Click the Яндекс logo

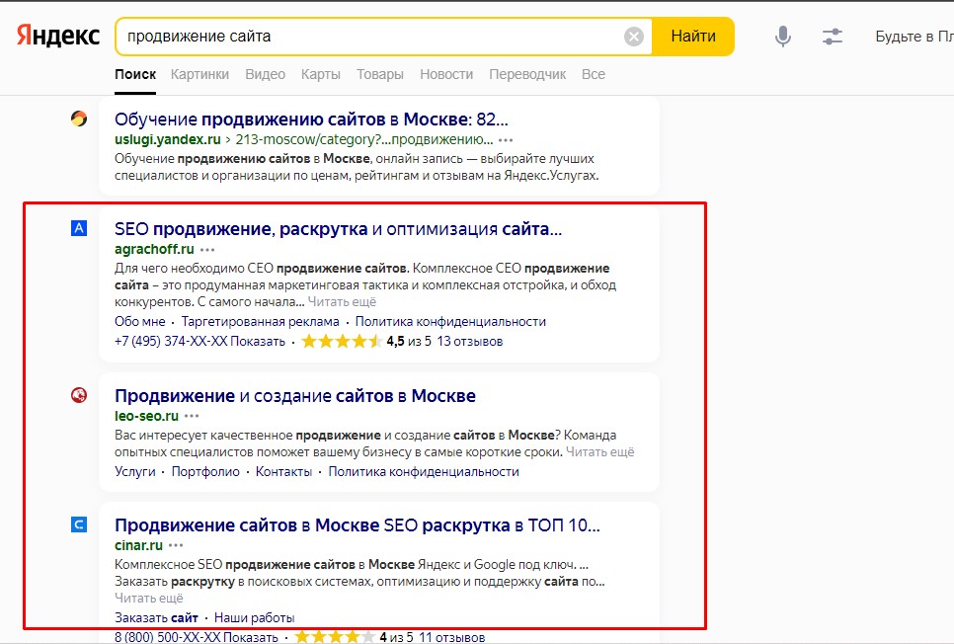58,36
